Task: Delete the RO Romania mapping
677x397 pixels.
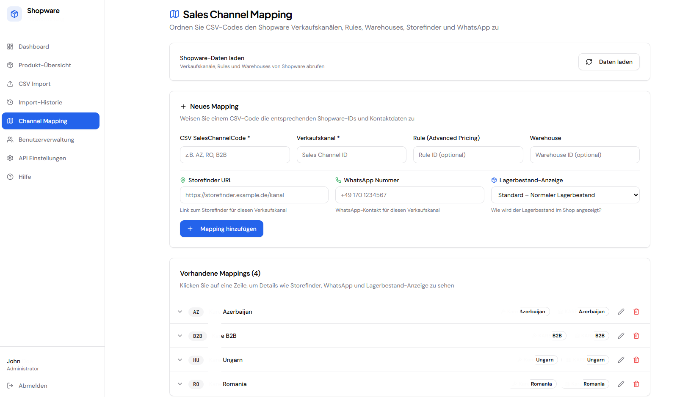Action: (636, 384)
